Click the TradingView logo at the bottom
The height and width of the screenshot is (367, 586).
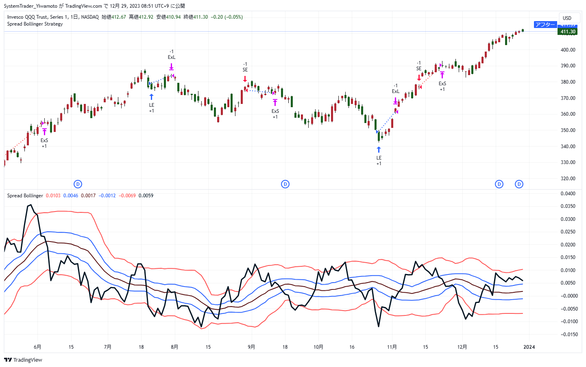23,360
